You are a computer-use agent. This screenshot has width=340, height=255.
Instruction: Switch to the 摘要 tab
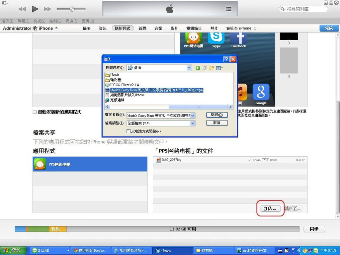pyautogui.click(x=87, y=28)
